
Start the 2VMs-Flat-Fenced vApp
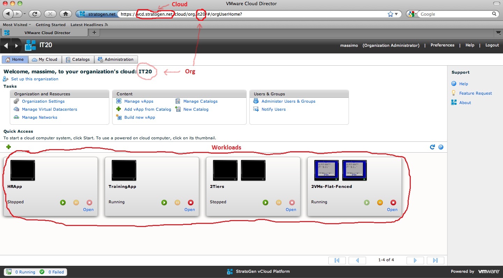(x=367, y=202)
